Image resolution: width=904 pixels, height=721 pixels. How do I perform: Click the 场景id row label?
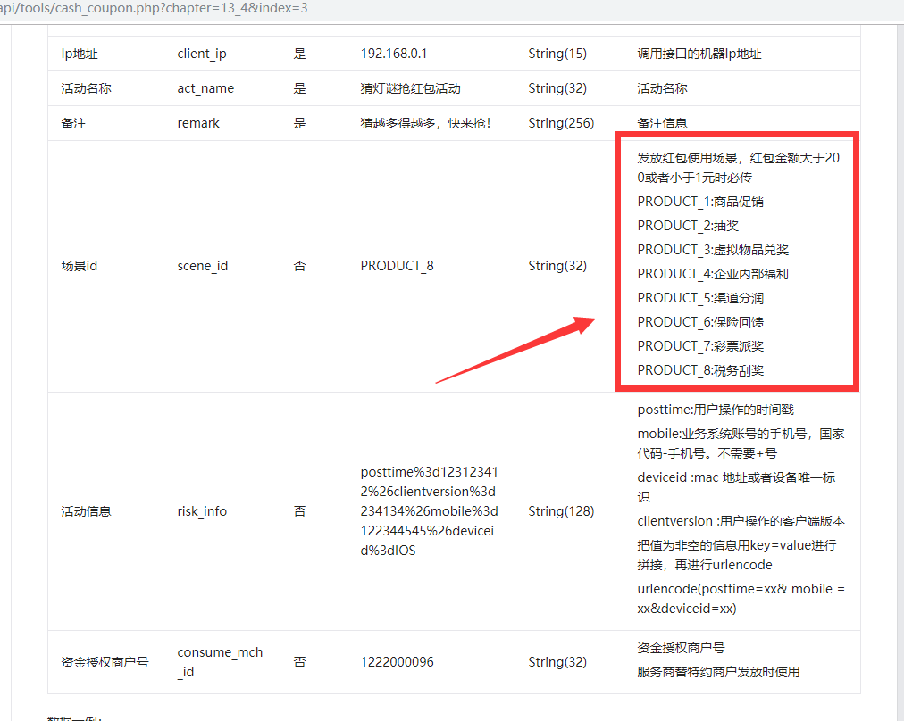[x=80, y=266]
